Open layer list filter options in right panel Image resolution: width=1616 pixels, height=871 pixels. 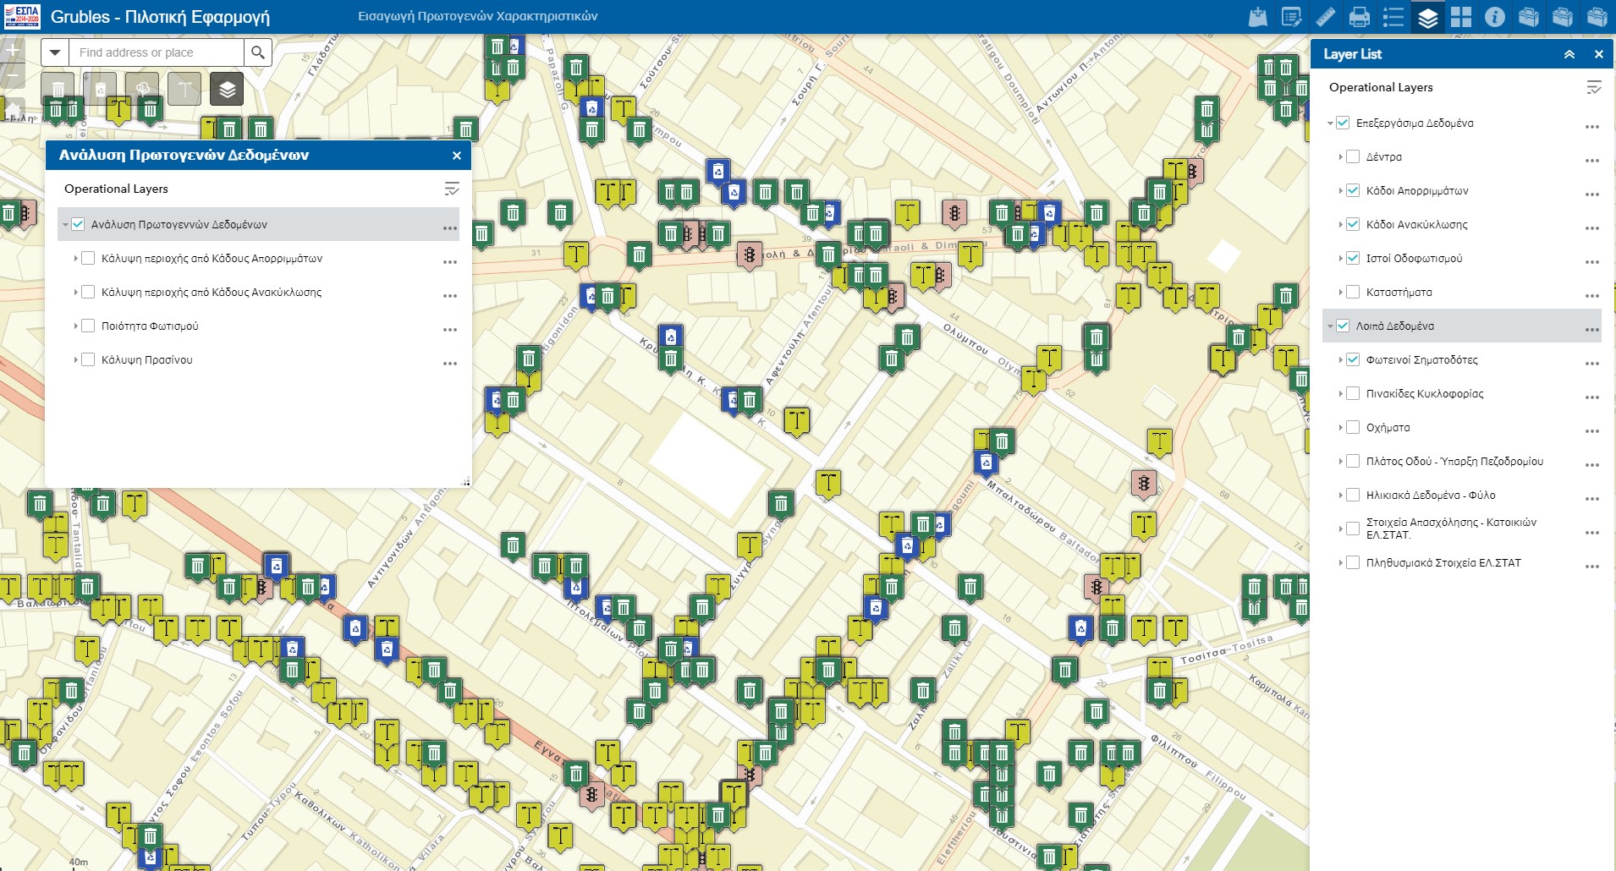coord(1593,87)
